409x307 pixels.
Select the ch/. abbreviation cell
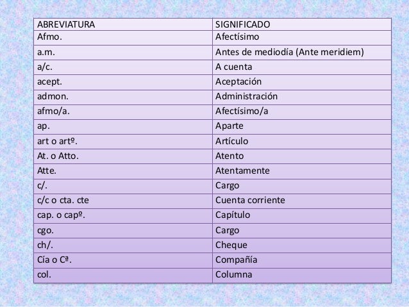[123, 245]
